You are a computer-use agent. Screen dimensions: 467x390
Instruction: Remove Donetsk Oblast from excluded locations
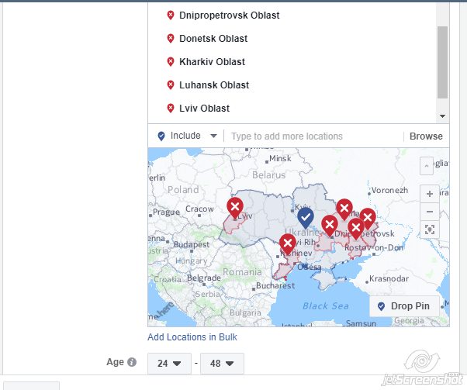(x=171, y=39)
